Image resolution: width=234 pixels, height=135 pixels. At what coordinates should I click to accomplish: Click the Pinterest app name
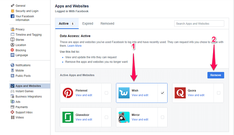click(x=81, y=90)
